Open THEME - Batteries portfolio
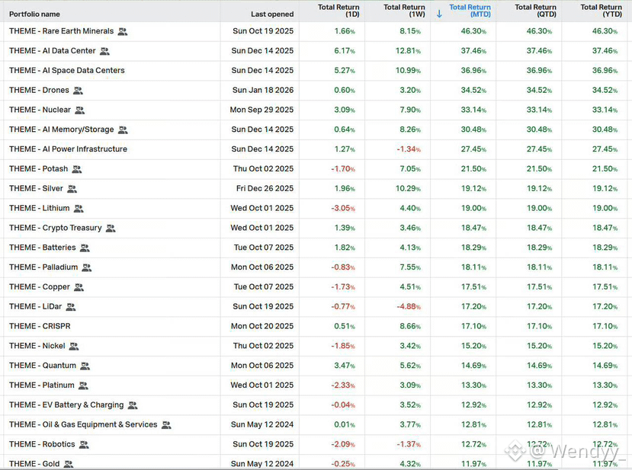 click(x=43, y=248)
